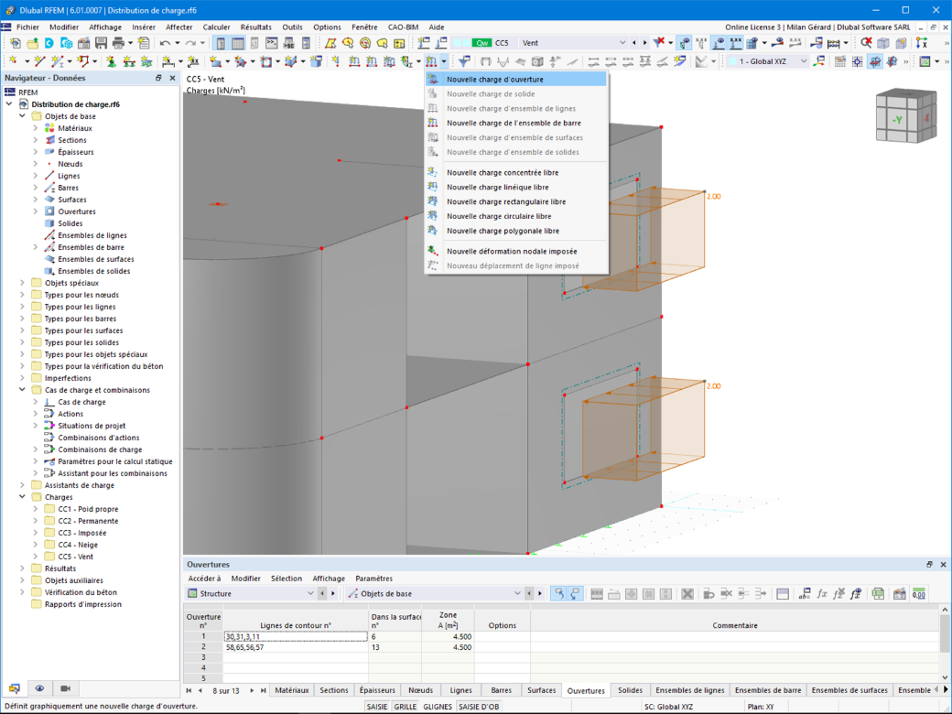The image size is (952, 714).
Task: Toggle SAISIE snap in the status bar
Action: click(x=377, y=707)
